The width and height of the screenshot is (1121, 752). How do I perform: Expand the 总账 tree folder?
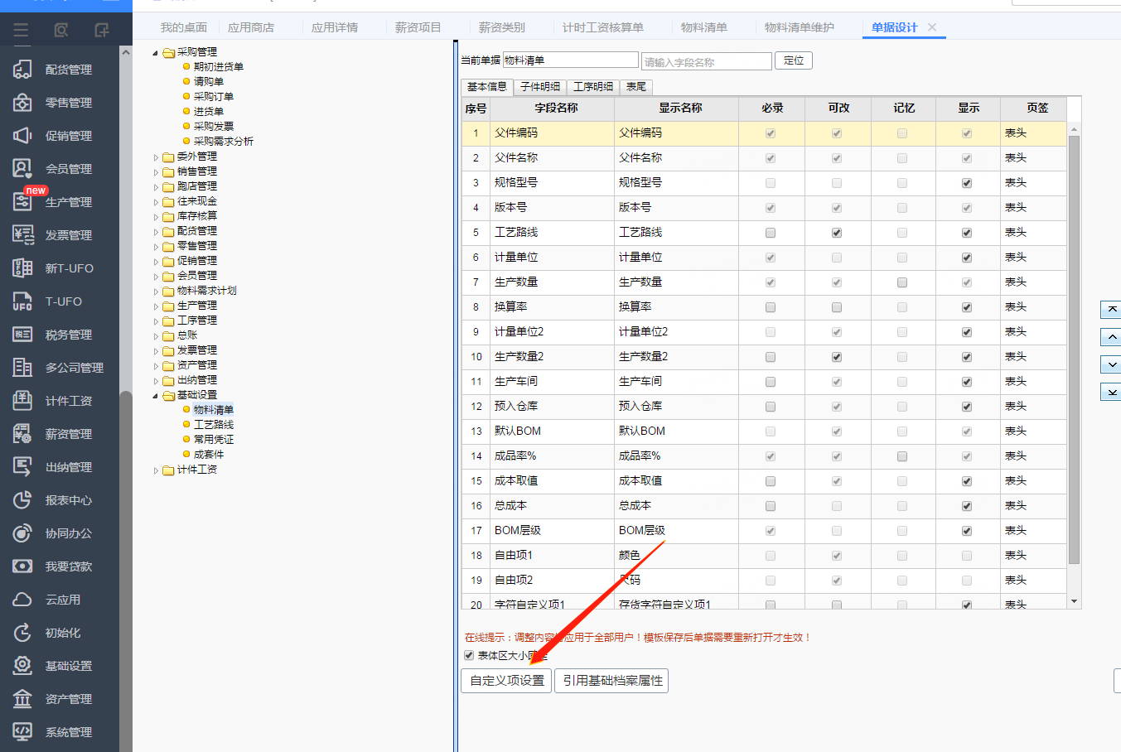tap(155, 335)
